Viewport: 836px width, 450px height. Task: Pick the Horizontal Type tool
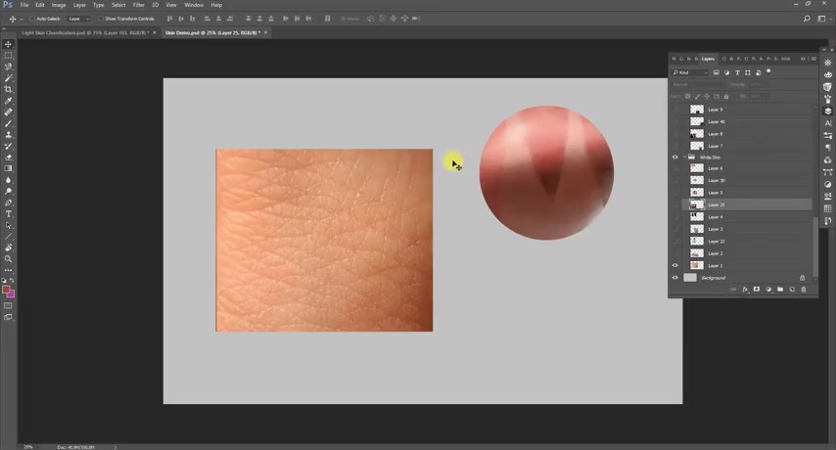click(x=9, y=214)
